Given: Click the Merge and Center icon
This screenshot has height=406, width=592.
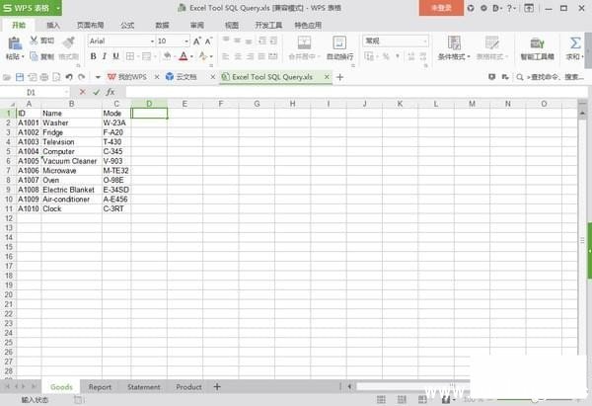Looking at the screenshot, I should [x=304, y=42].
